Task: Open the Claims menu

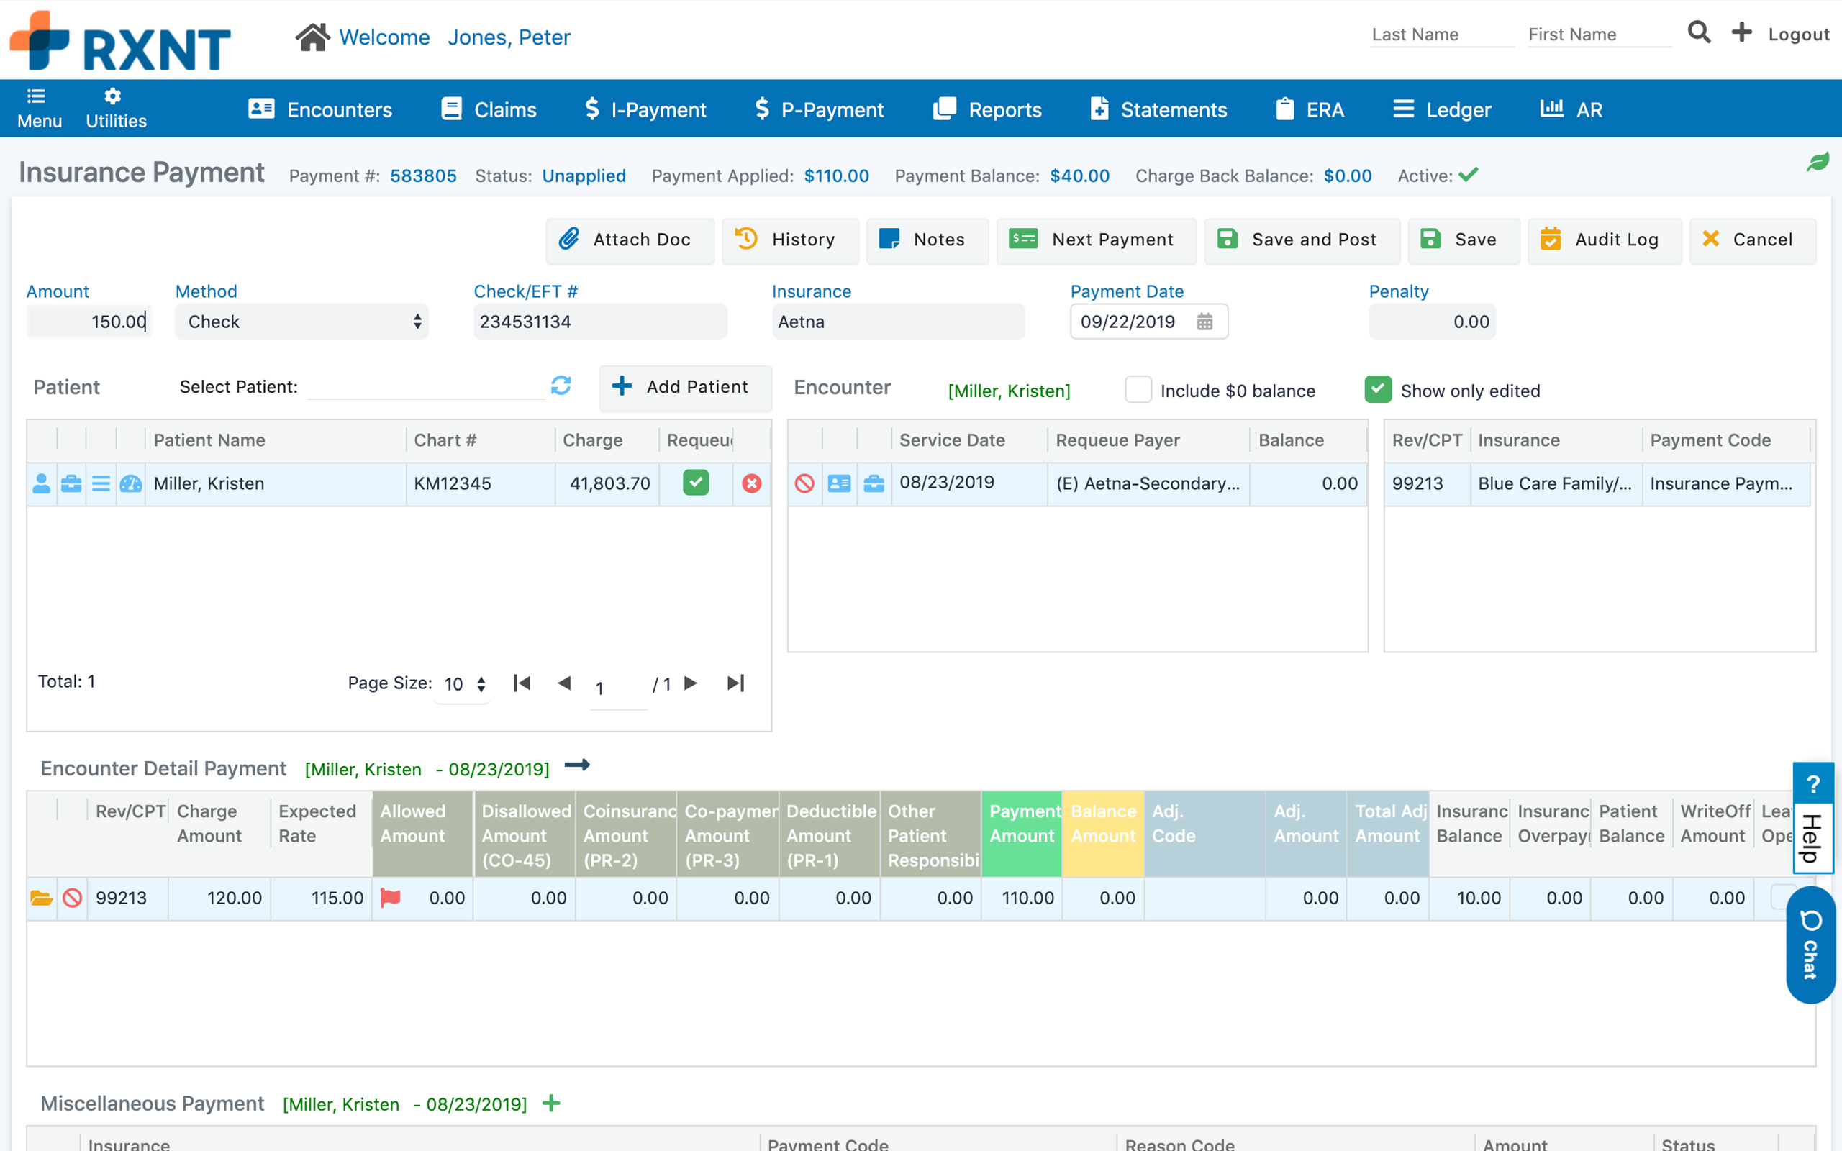Action: coord(489,109)
